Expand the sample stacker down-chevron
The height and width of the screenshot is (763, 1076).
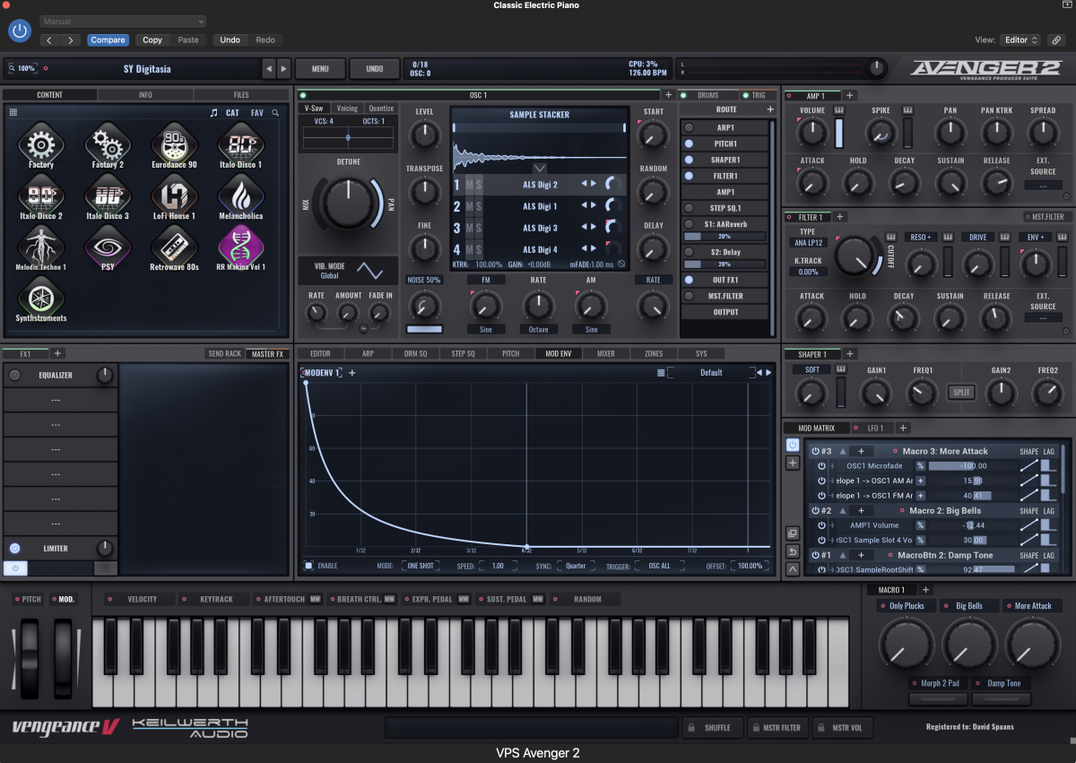pyautogui.click(x=539, y=168)
